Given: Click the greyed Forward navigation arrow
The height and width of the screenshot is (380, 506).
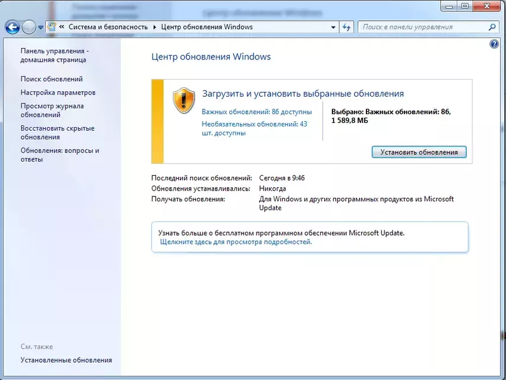Looking at the screenshot, I should [29, 27].
